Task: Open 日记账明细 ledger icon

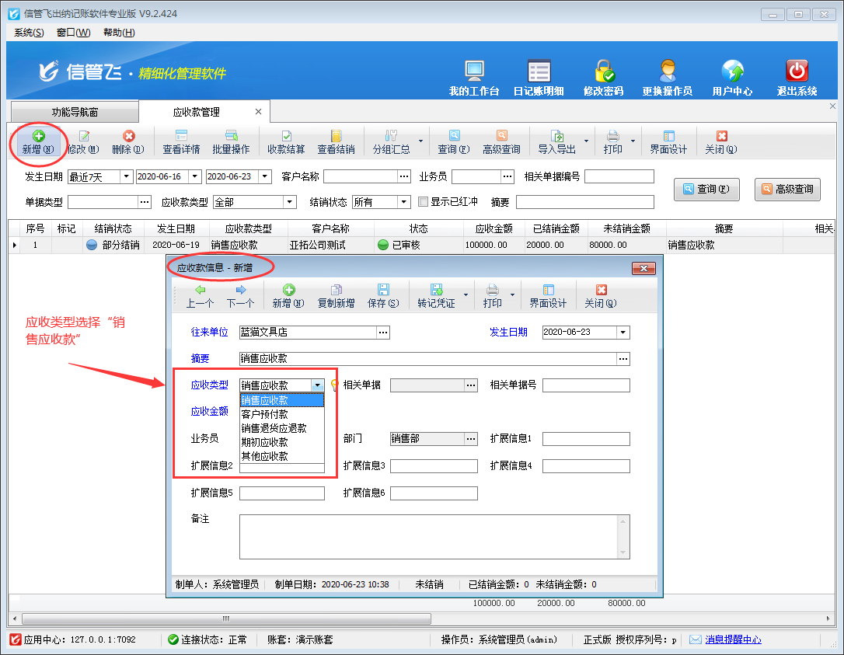Action: (539, 78)
